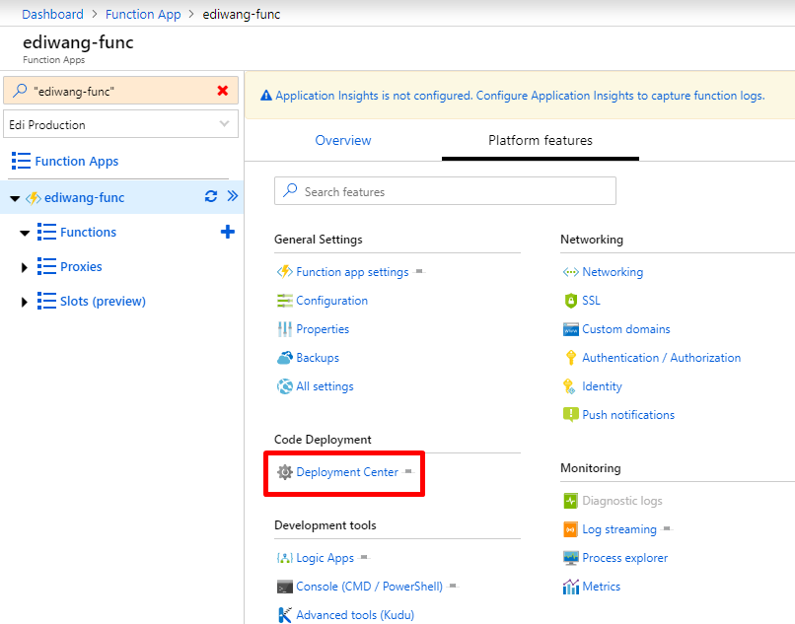Viewport: 795px width, 624px height.
Task: Click the ediwang-func lightning bolt icon
Action: coord(34,198)
